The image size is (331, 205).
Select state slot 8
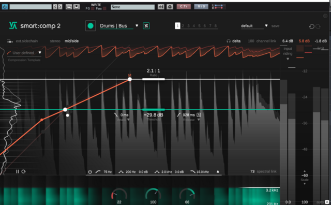215,26
